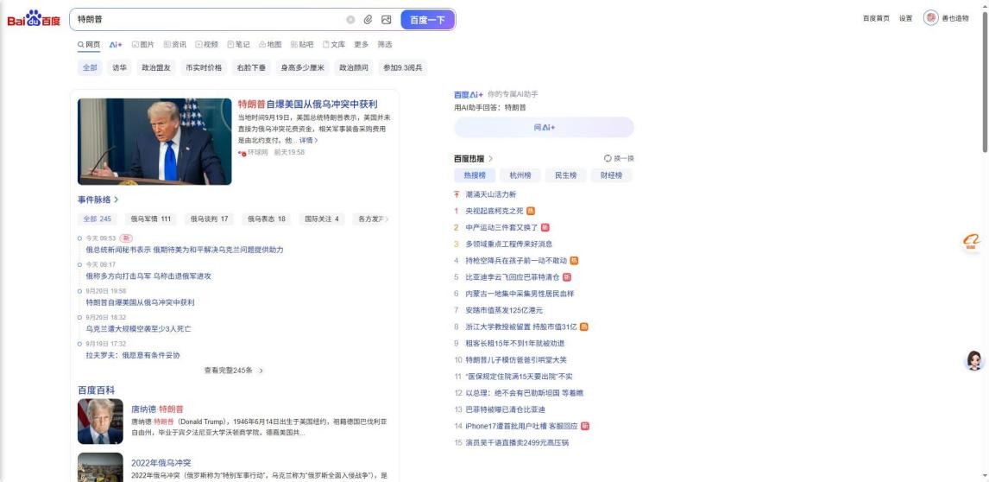Select the 俄乌谈判 17 category
The width and height of the screenshot is (989, 482).
pyautogui.click(x=210, y=219)
